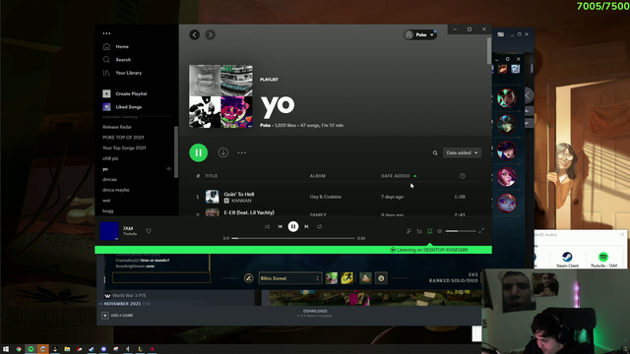Open Liked Songs in the sidebar
The height and width of the screenshot is (354, 630).
122,107
